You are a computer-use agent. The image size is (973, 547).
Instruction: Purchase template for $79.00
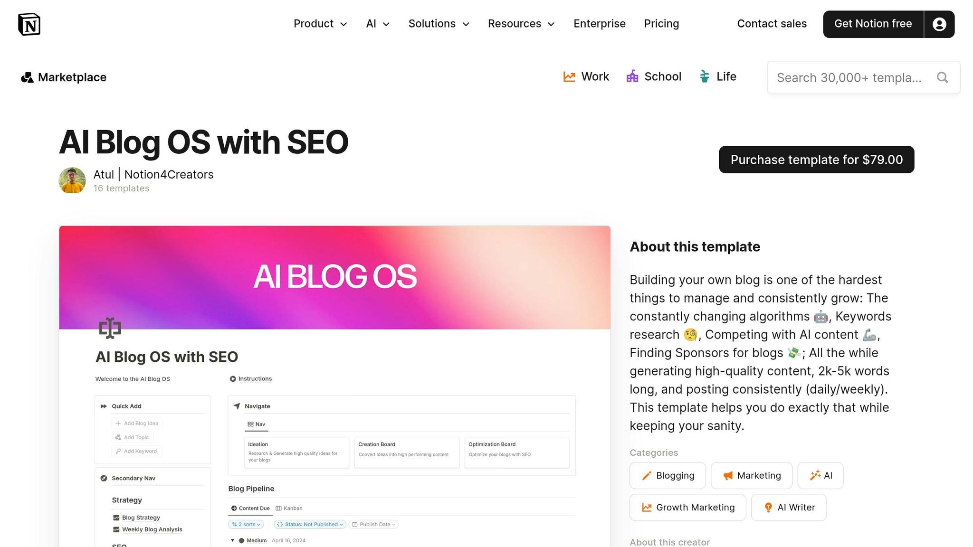point(816,160)
